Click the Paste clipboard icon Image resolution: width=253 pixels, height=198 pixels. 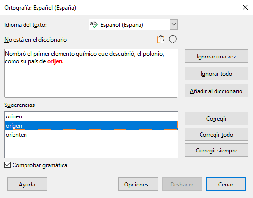(161, 40)
